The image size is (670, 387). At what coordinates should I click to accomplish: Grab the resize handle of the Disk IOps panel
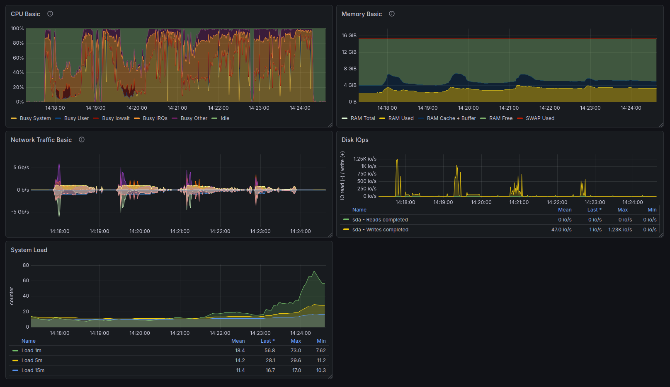click(x=661, y=235)
